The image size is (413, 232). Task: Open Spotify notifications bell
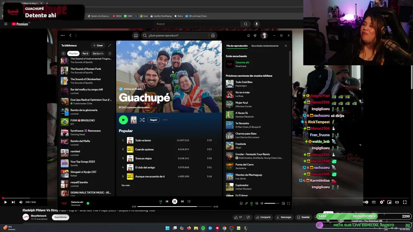[248, 35]
